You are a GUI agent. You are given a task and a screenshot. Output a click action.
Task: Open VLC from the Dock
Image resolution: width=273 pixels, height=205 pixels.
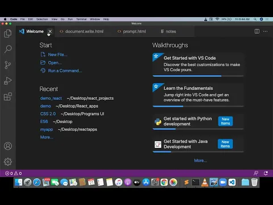pos(205,182)
